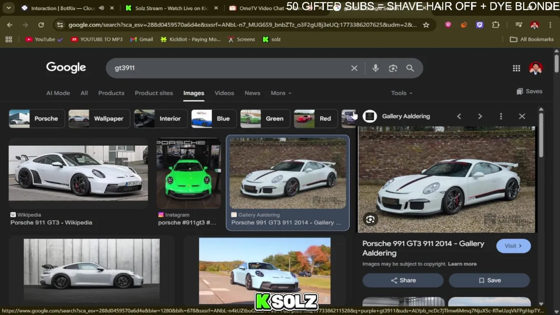Open the YOUTUBE TO MP3 bookmark
Image resolution: width=560 pixels, height=315 pixels.
[97, 39]
